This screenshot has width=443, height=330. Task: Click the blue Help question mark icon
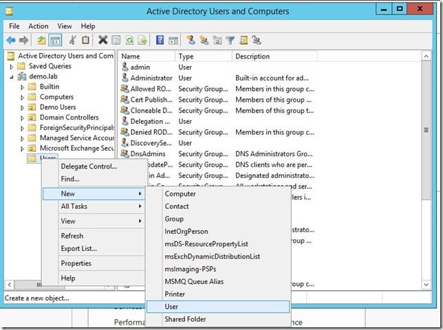160,41
